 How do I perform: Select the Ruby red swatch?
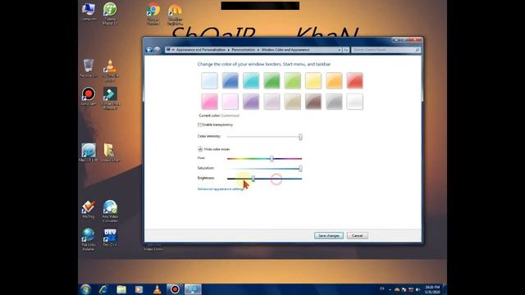(355, 80)
